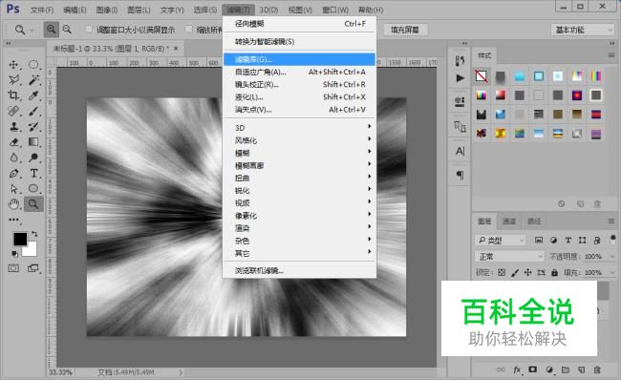Choose 转换为智能滤镜(S) menu item
621x380 pixels.
click(x=299, y=42)
